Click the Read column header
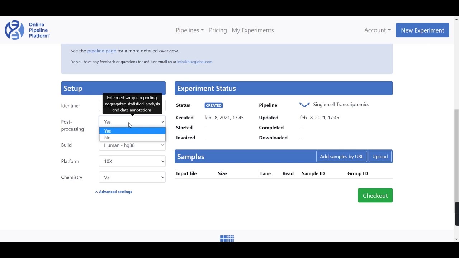The width and height of the screenshot is (459, 258). [288, 173]
